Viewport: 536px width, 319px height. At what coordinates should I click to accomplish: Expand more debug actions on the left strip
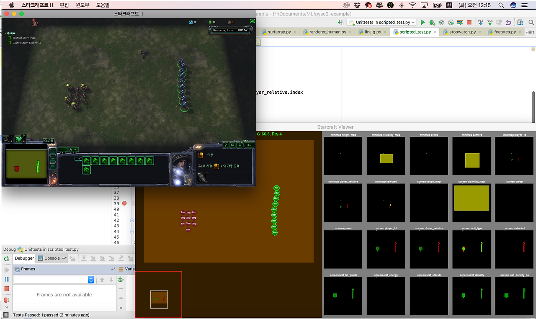click(x=7, y=308)
